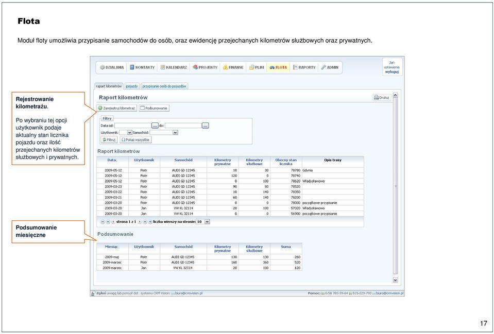This screenshot has width=494, height=334.
Task: Click the Zarejestruj kilometraż button
Action: 116,108
